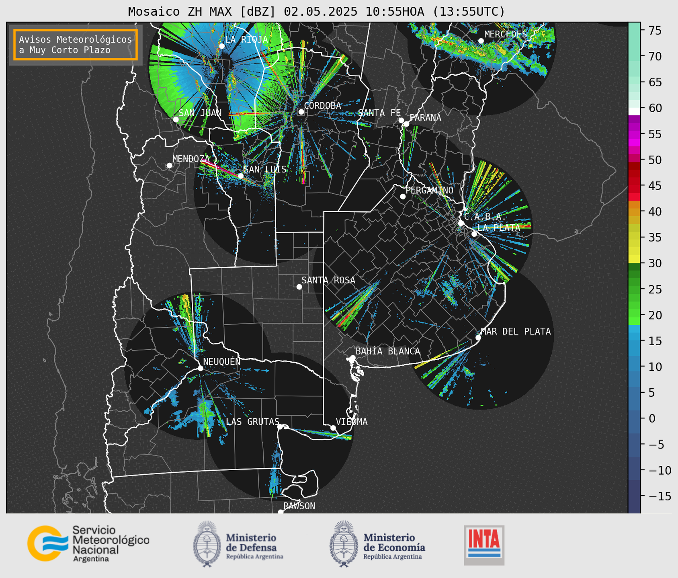Click the San Juan city marker dot
Viewport: 678px width, 578px height.
pos(176,119)
